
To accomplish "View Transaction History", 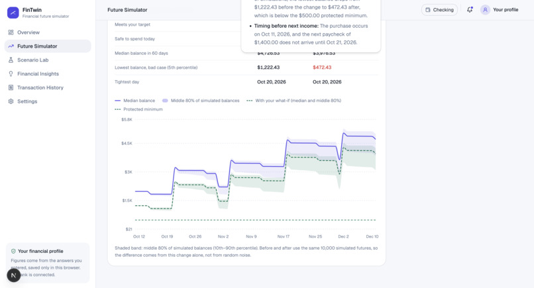I will (48, 87).
